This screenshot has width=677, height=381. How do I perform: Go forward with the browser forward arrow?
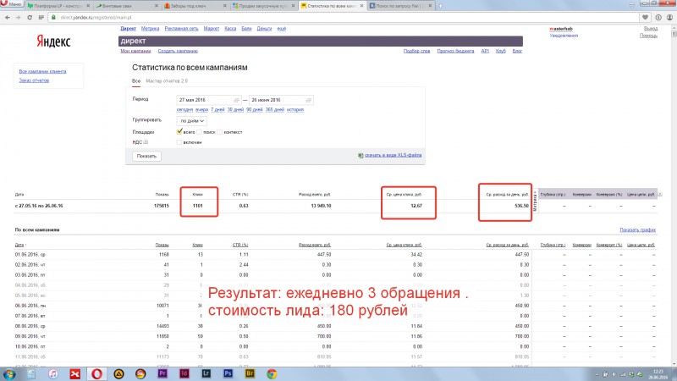click(x=18, y=17)
